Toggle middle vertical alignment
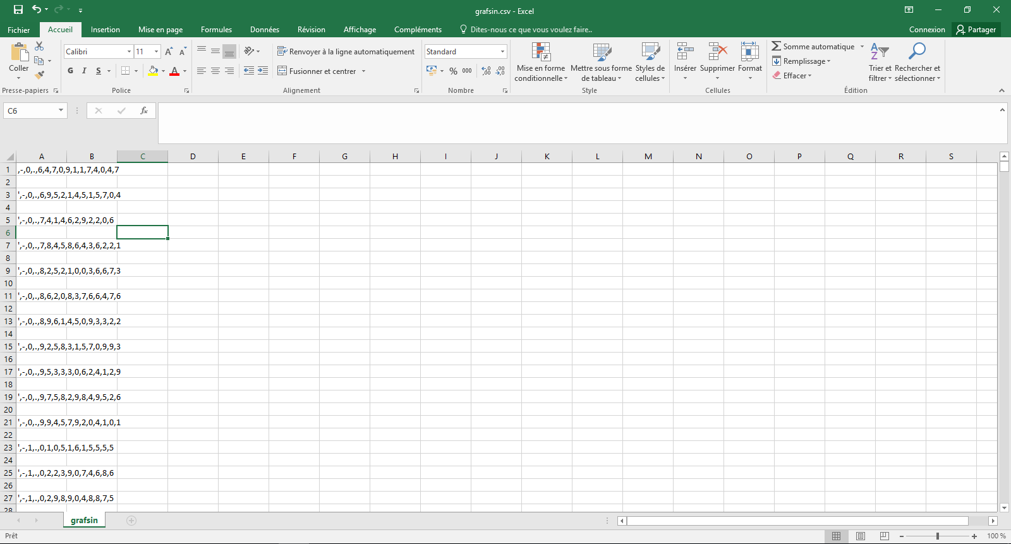Image resolution: width=1011 pixels, height=544 pixels. (215, 51)
